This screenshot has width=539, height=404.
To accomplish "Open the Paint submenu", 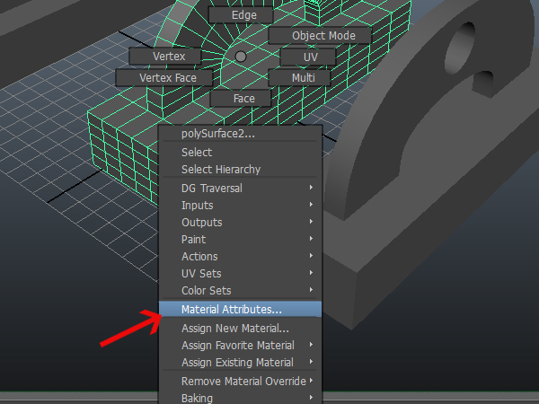I will point(240,240).
